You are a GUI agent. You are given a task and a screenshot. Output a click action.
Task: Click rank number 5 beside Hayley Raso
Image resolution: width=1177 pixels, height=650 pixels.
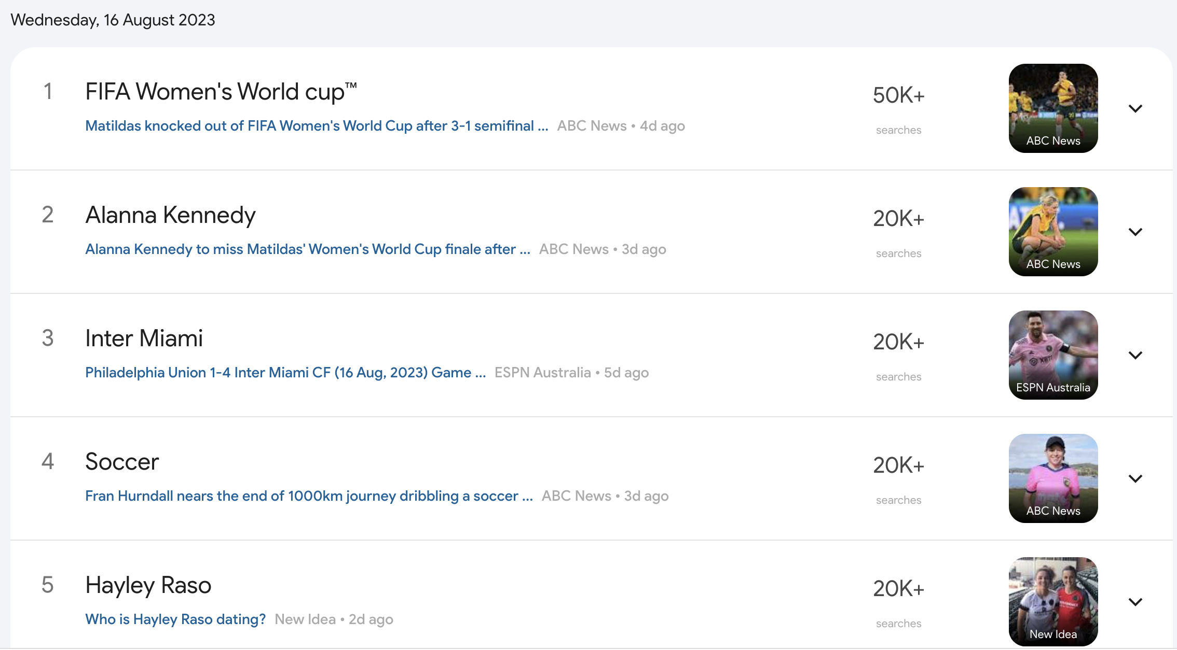48,585
